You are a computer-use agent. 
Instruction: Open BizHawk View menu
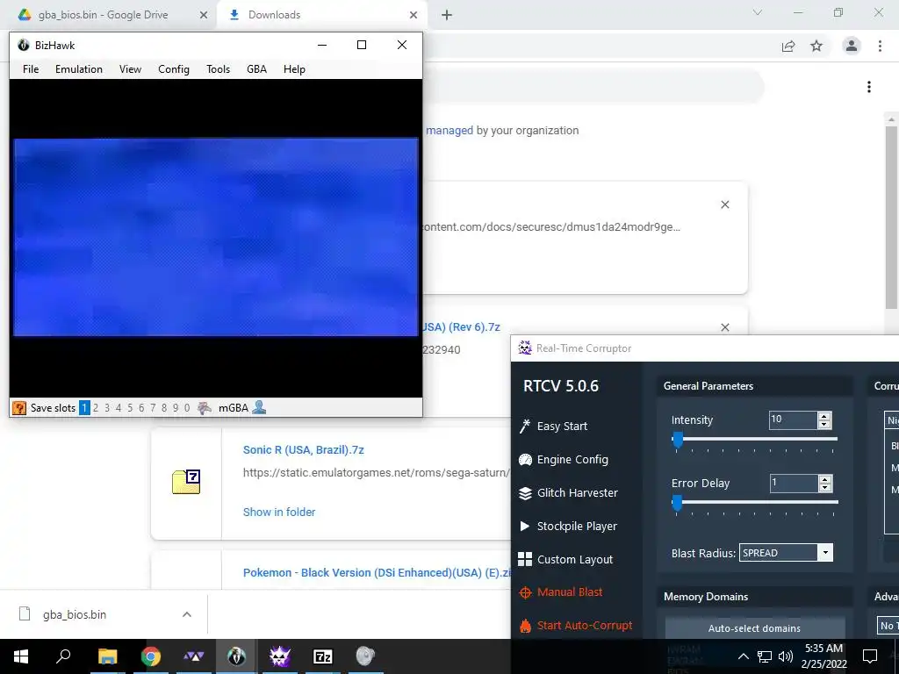click(130, 69)
